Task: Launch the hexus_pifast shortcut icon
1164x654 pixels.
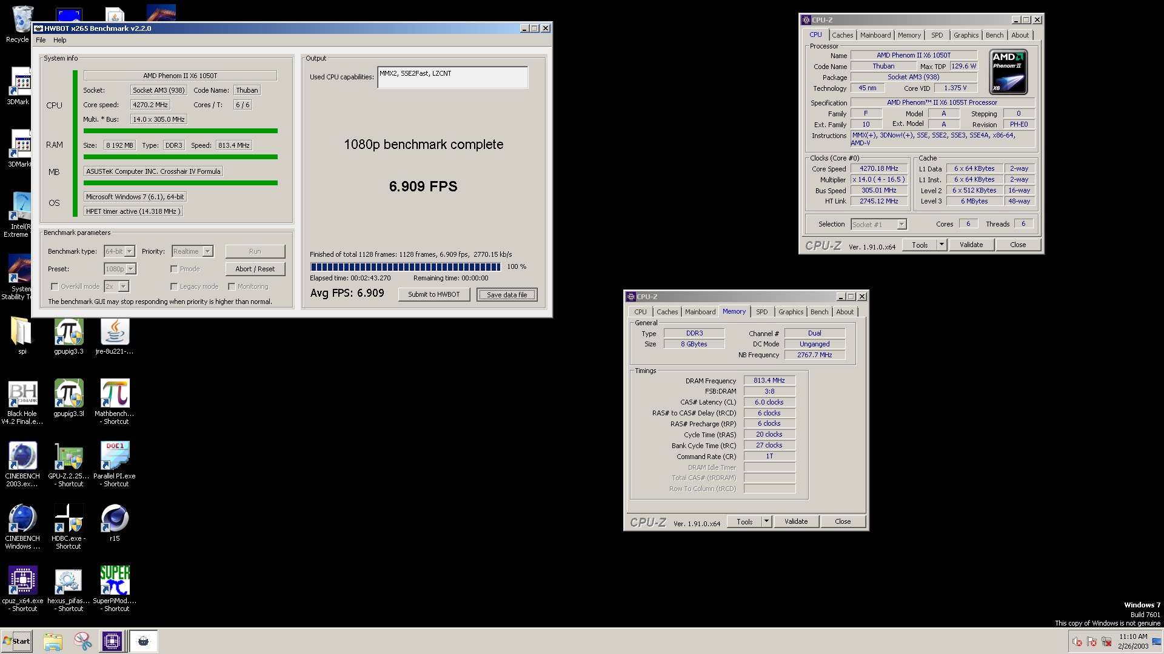Action: [69, 589]
